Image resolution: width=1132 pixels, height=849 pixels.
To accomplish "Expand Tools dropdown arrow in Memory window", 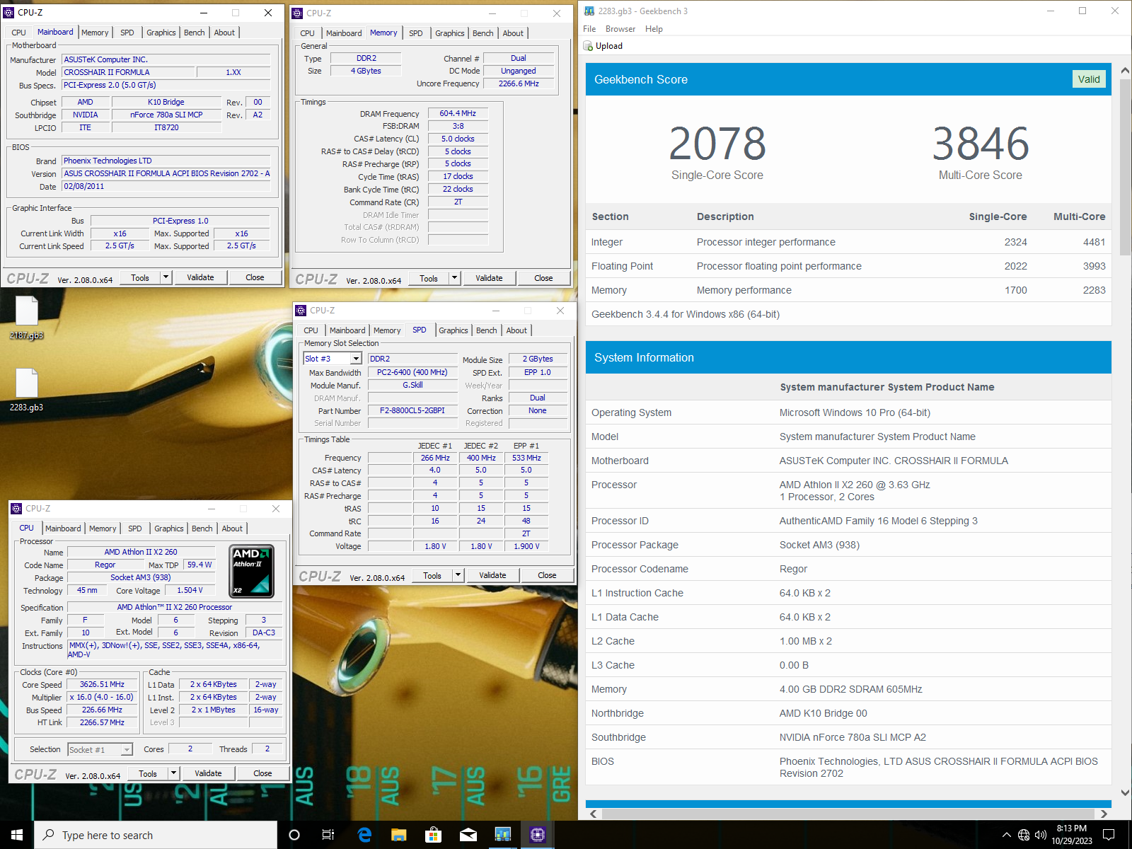I will [x=455, y=278].
